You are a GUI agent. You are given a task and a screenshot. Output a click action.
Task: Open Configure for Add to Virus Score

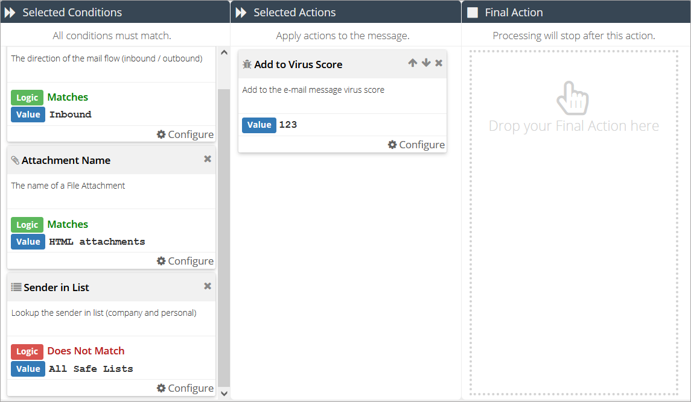pos(416,145)
